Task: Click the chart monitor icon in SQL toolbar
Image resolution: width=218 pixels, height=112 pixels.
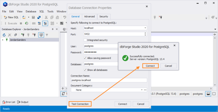Action: (x=62, y=23)
